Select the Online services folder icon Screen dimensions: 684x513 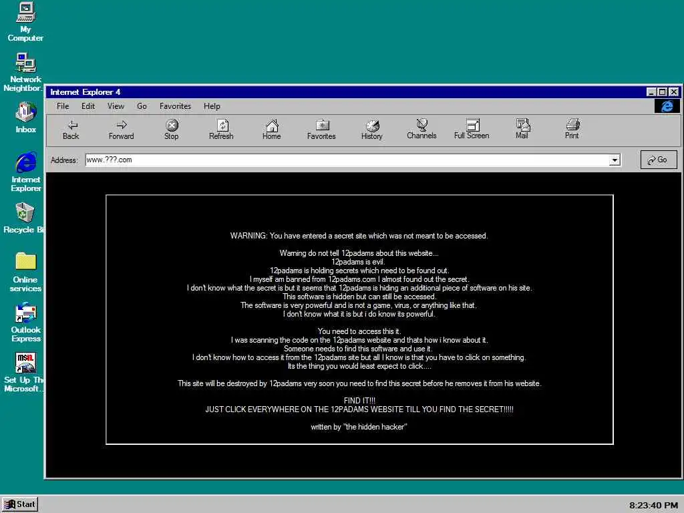click(x=26, y=273)
